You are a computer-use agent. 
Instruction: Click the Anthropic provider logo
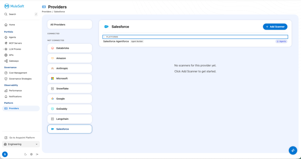(52, 68)
